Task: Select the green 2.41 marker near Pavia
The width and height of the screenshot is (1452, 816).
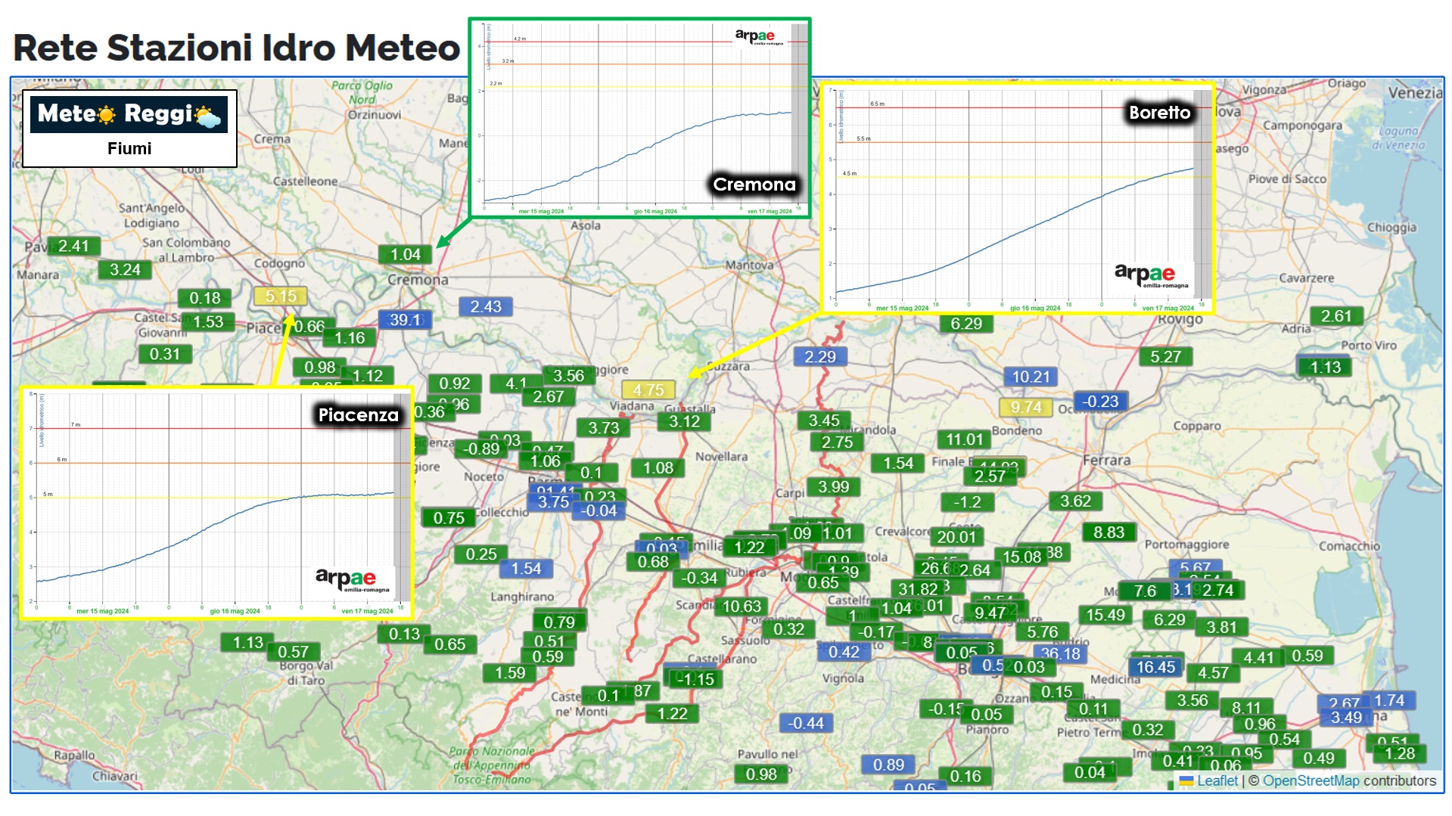Action: tap(73, 246)
